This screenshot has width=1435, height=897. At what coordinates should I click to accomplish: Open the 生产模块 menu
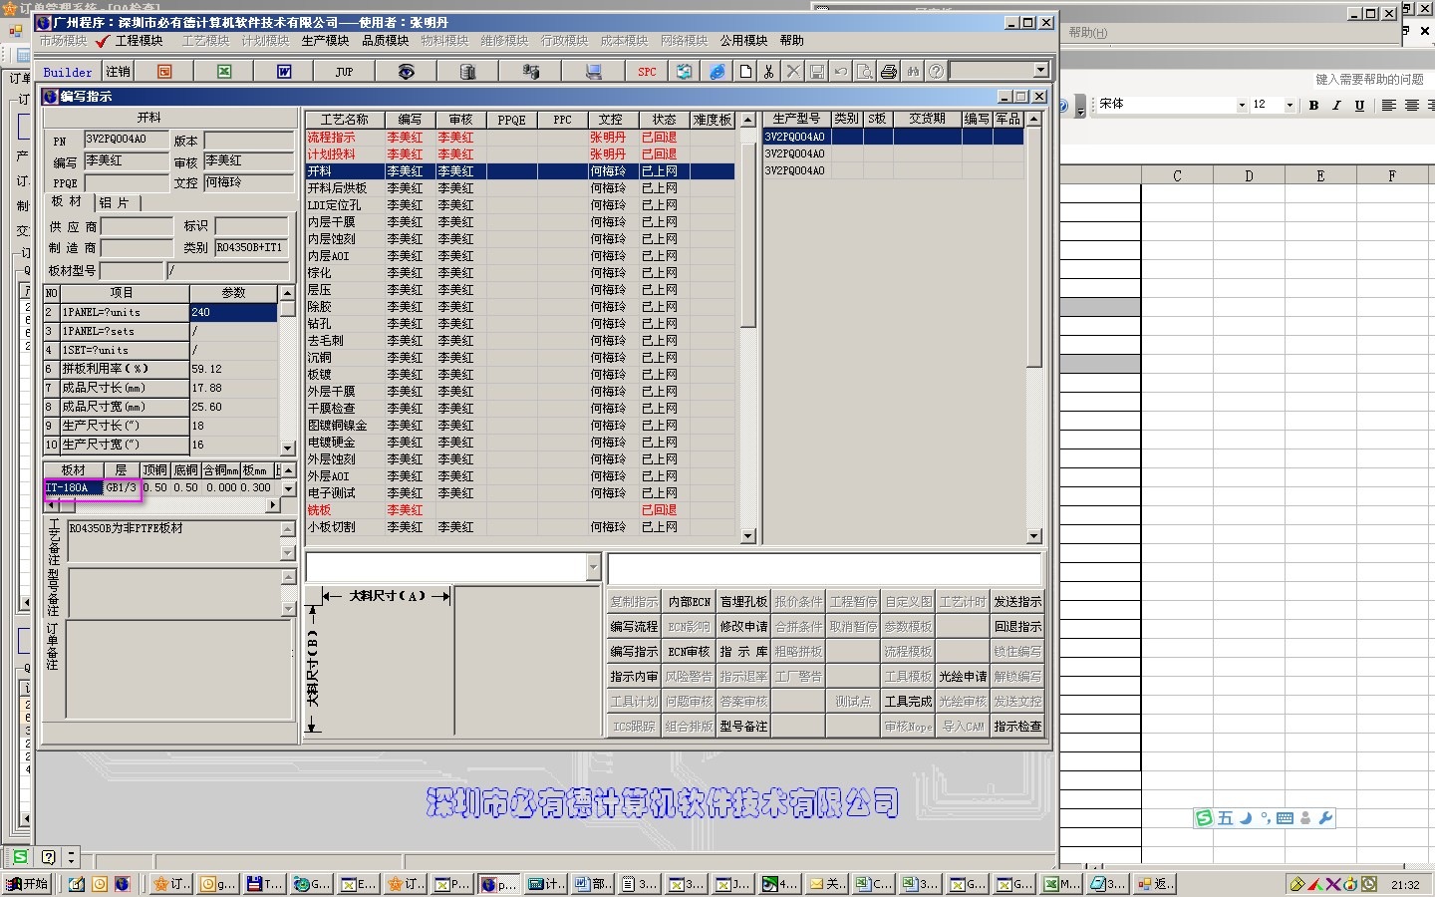click(325, 41)
